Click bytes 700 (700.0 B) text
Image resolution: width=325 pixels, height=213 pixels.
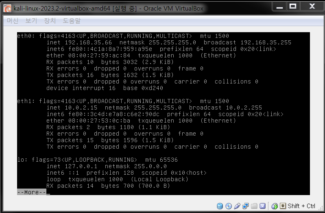click(135, 186)
